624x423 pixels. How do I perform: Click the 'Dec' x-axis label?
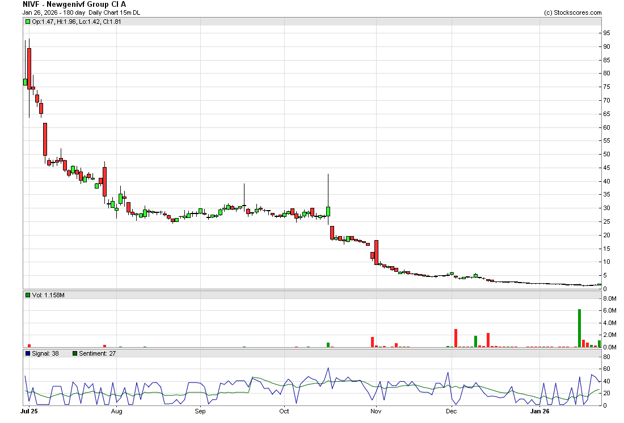452,411
